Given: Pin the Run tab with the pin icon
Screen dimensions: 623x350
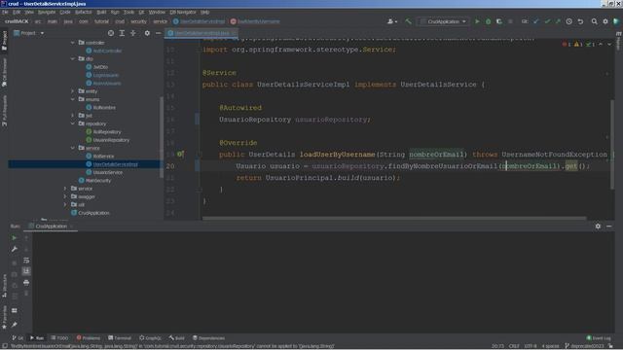Looking at the screenshot, I should click(15, 325).
